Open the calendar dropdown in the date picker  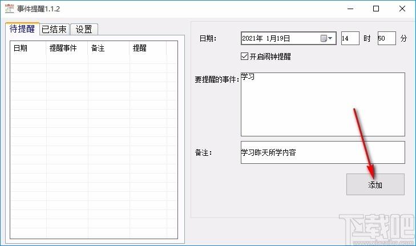[x=326, y=38]
